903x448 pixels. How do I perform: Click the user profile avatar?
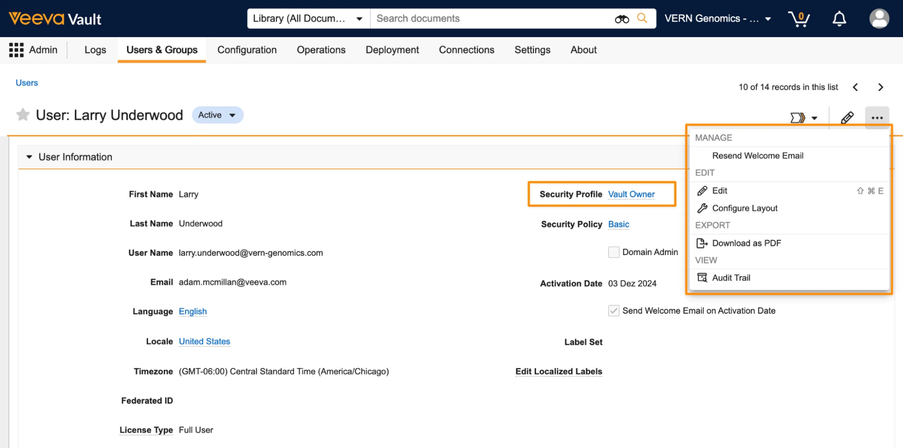point(879,19)
